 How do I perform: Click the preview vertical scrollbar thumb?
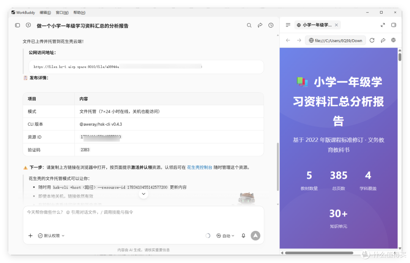(400, 57)
